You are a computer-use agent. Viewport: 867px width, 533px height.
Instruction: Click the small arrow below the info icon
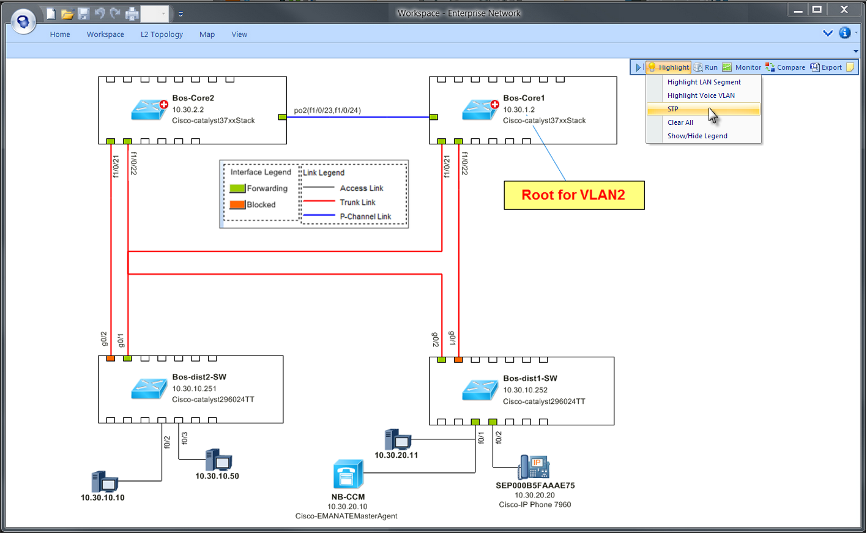(856, 51)
